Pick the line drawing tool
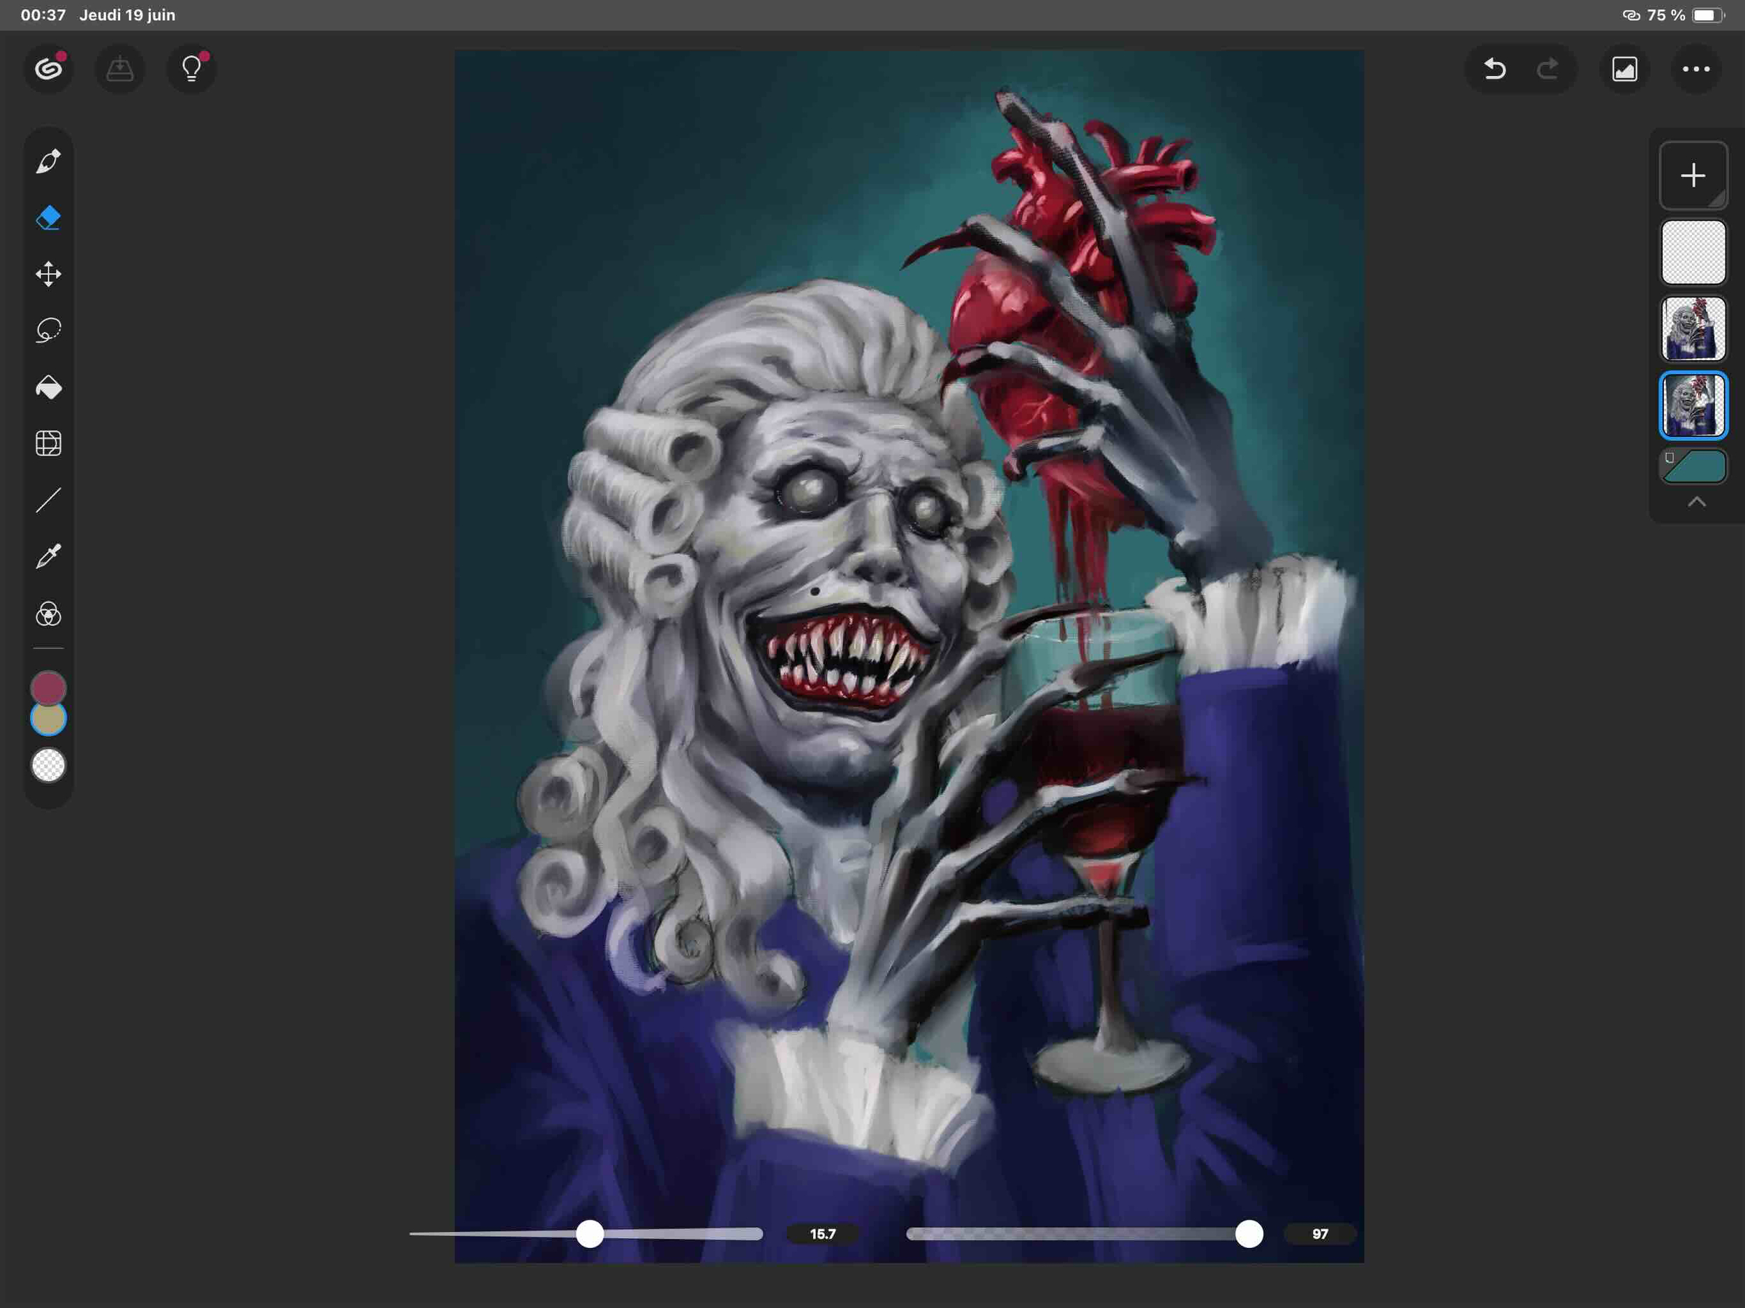The width and height of the screenshot is (1745, 1308). pyautogui.click(x=48, y=500)
